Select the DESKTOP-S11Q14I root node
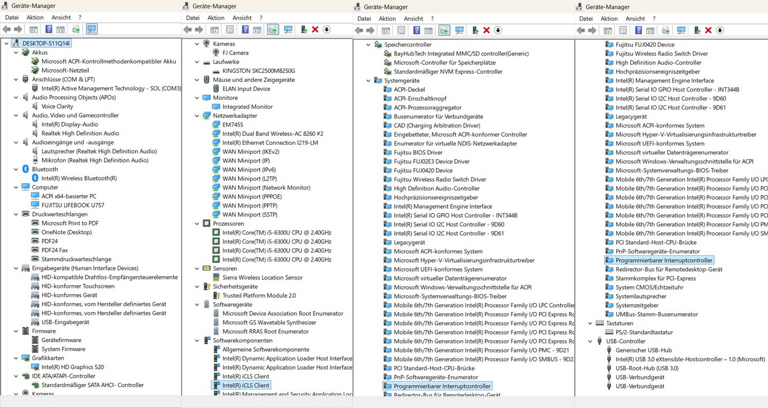The image size is (768, 408). click(x=46, y=43)
